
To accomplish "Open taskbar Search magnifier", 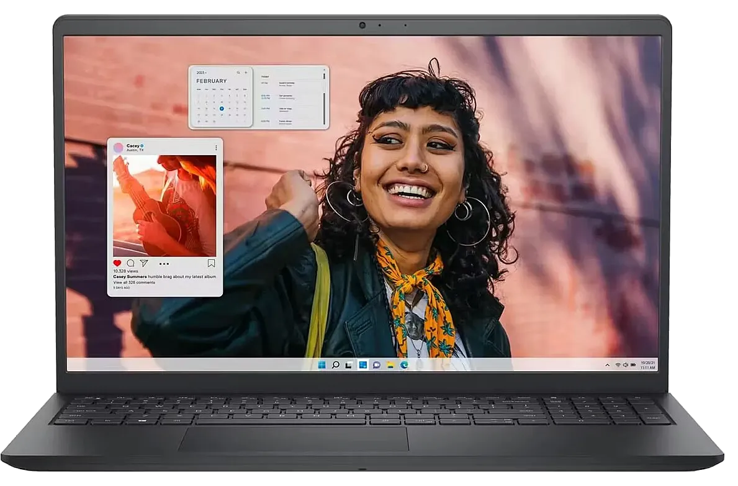I will click(336, 364).
